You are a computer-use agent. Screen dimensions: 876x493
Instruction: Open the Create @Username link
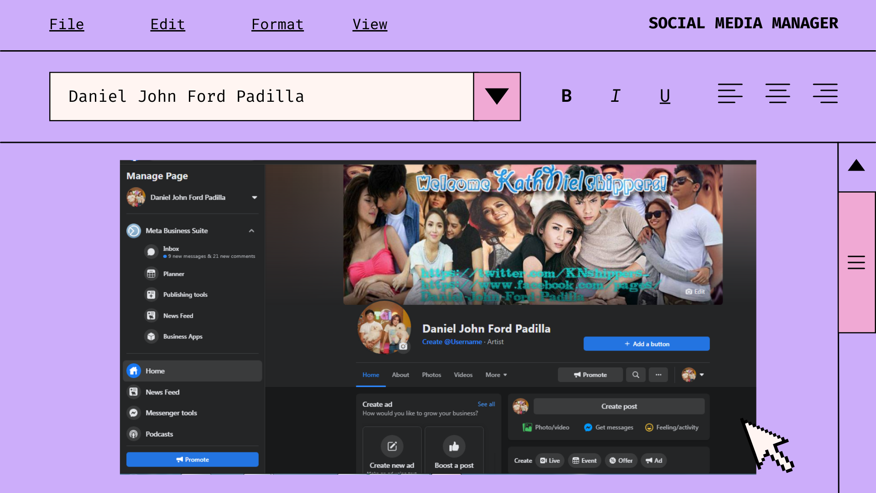tap(452, 342)
